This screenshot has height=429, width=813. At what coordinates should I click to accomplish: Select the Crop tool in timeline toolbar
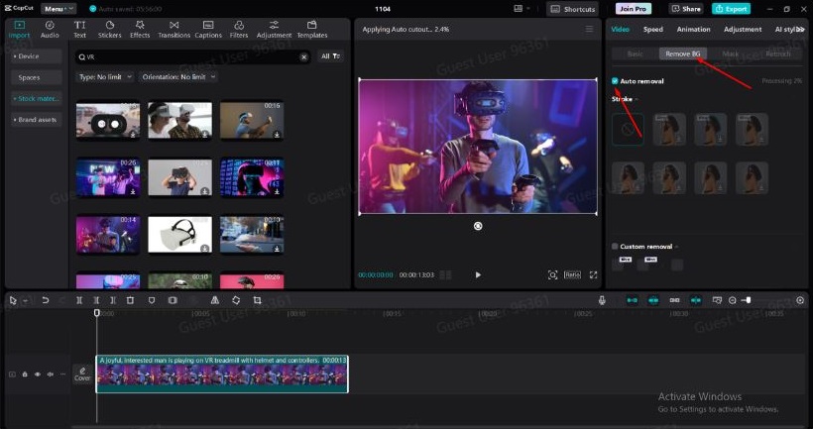tap(257, 300)
